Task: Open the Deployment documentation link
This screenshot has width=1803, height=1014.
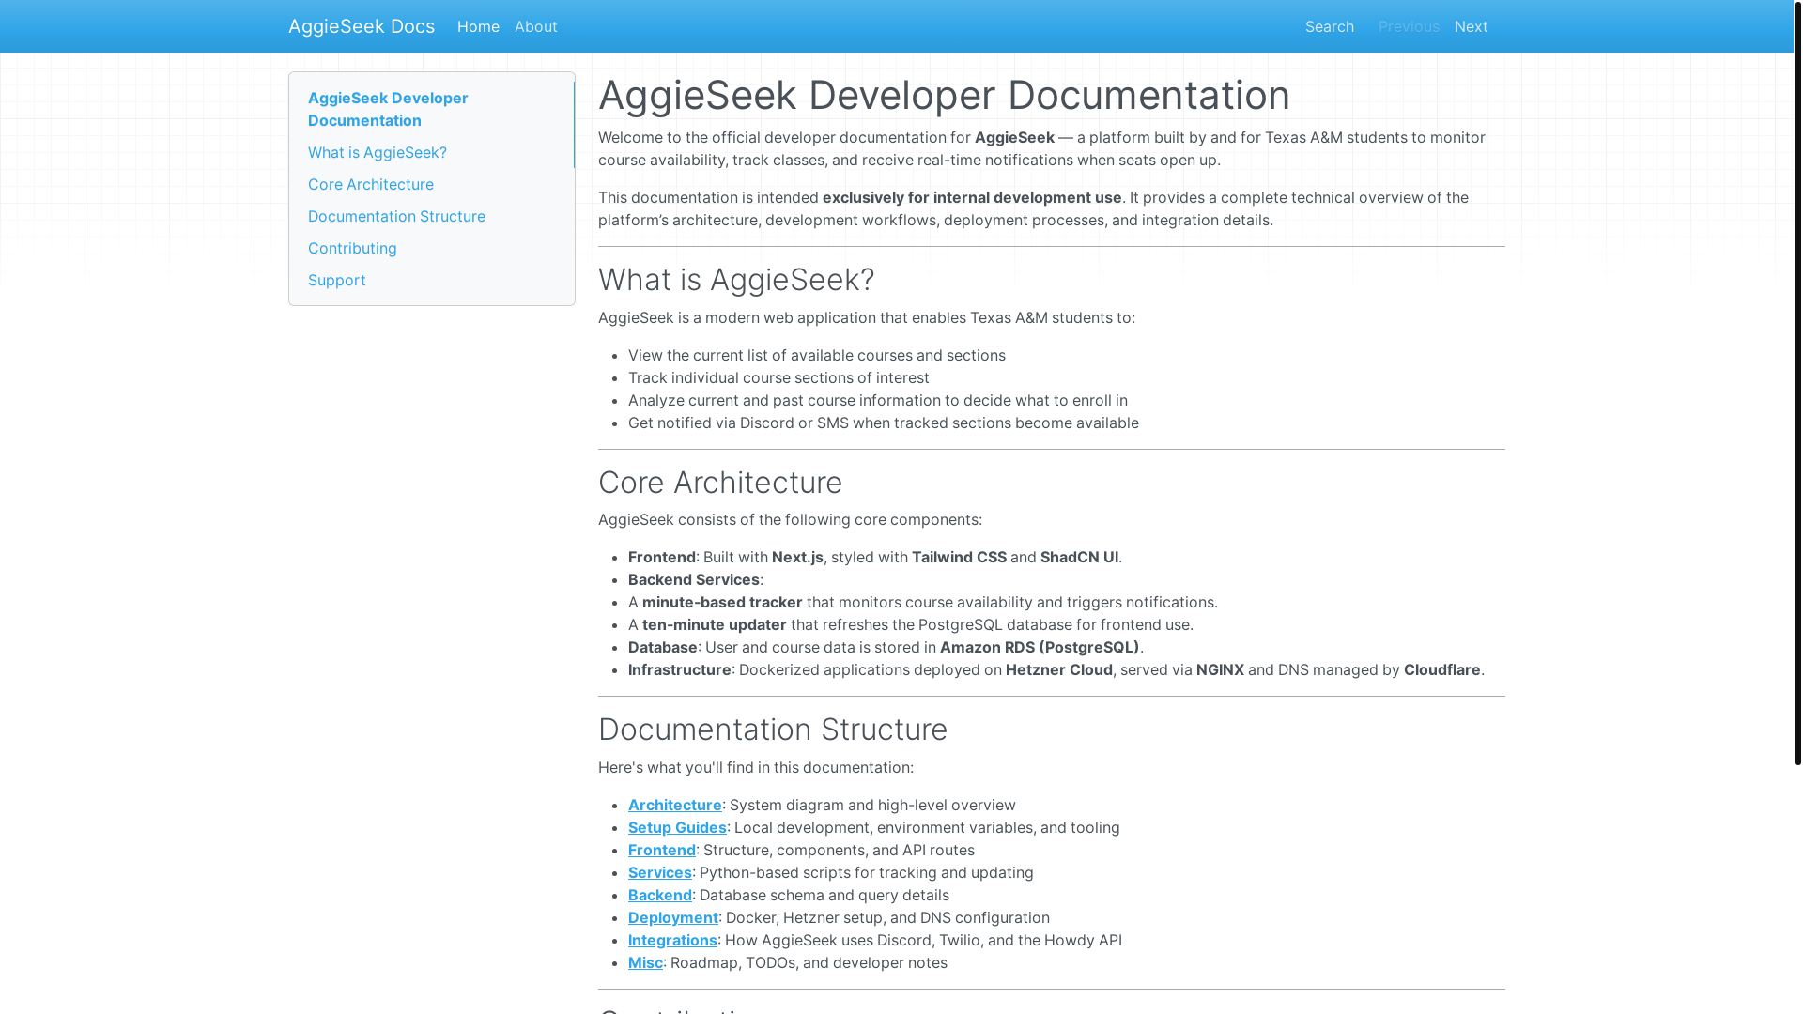Action: point(673,917)
